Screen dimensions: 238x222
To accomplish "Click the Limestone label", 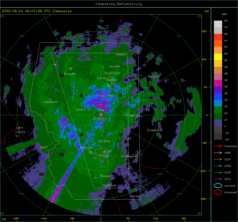I will coord(50,102).
